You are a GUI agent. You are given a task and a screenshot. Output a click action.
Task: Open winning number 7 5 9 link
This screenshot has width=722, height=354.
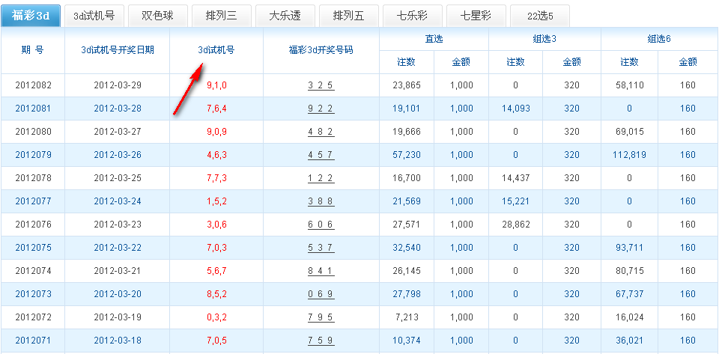tap(321, 341)
